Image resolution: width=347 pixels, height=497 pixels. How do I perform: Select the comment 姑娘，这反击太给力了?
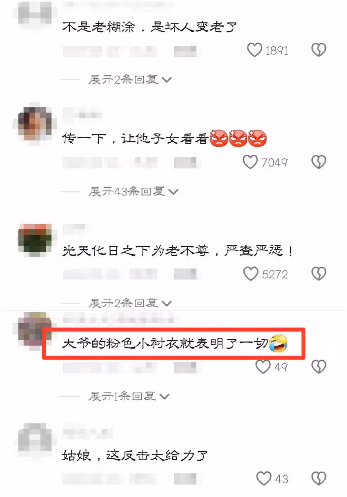pyautogui.click(x=135, y=455)
